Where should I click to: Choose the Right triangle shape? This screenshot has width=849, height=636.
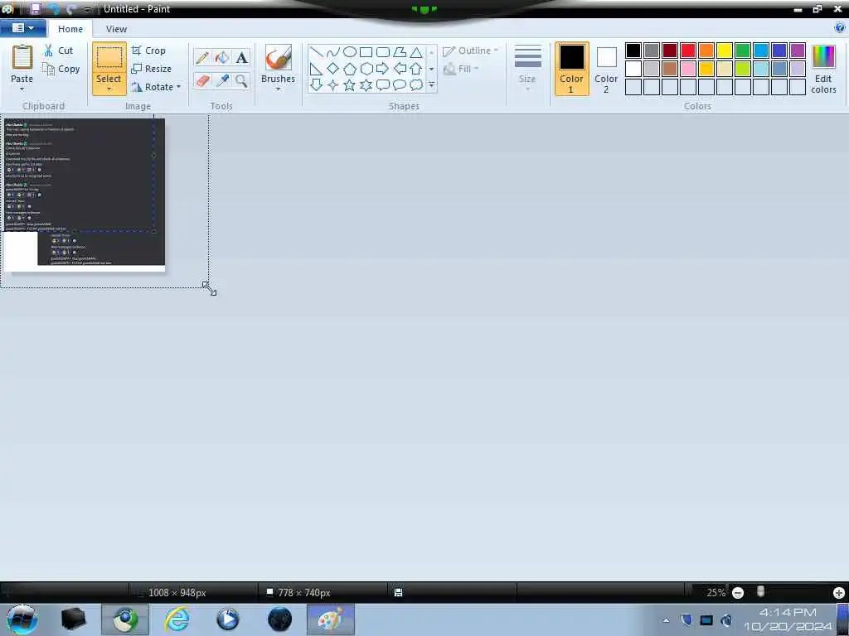pyautogui.click(x=316, y=69)
